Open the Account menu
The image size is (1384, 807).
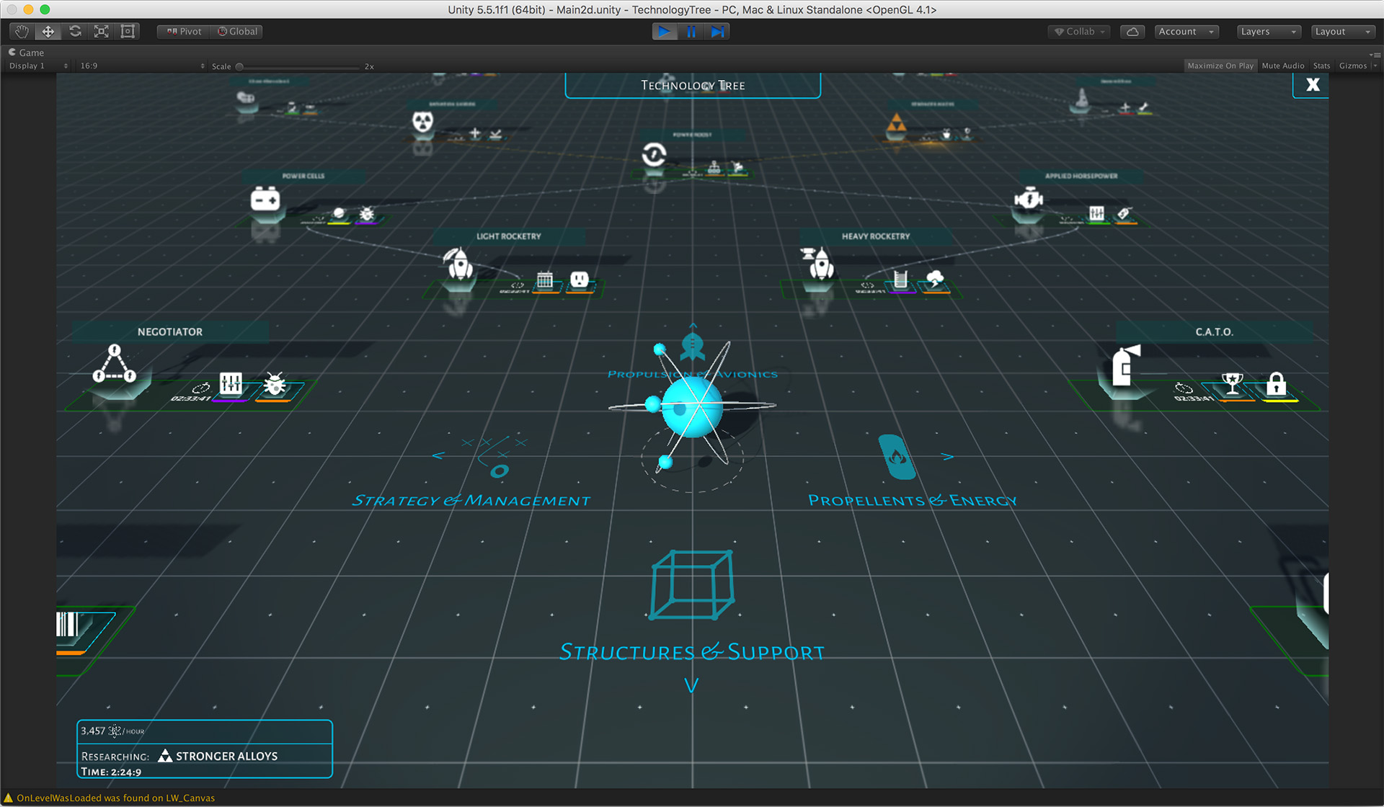1186,32
